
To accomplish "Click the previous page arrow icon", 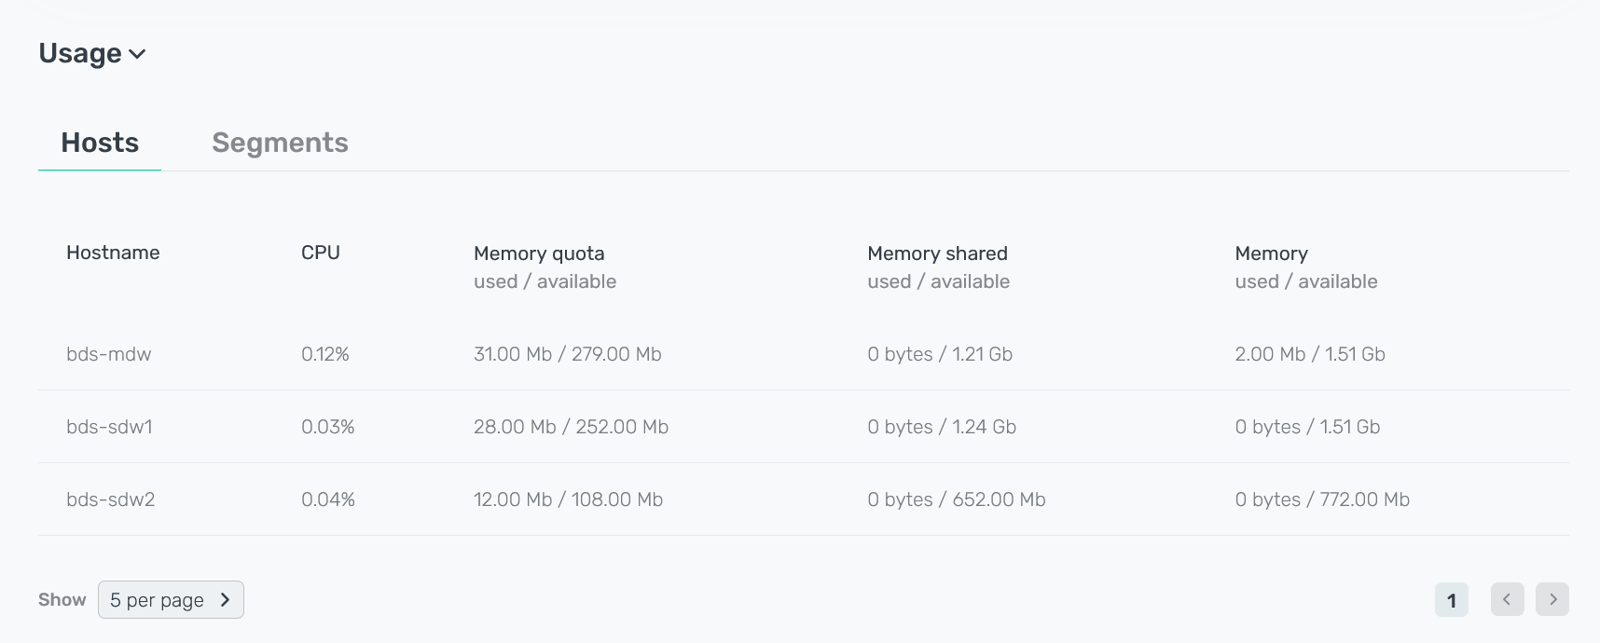I will click(x=1507, y=599).
